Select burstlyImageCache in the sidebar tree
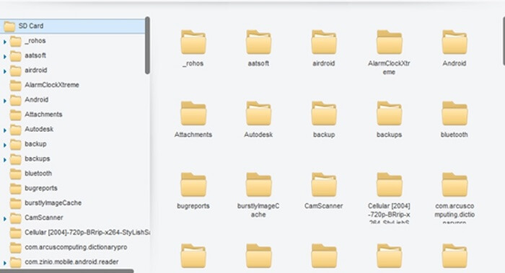Screen dimensions: 505x273 click(x=45, y=203)
